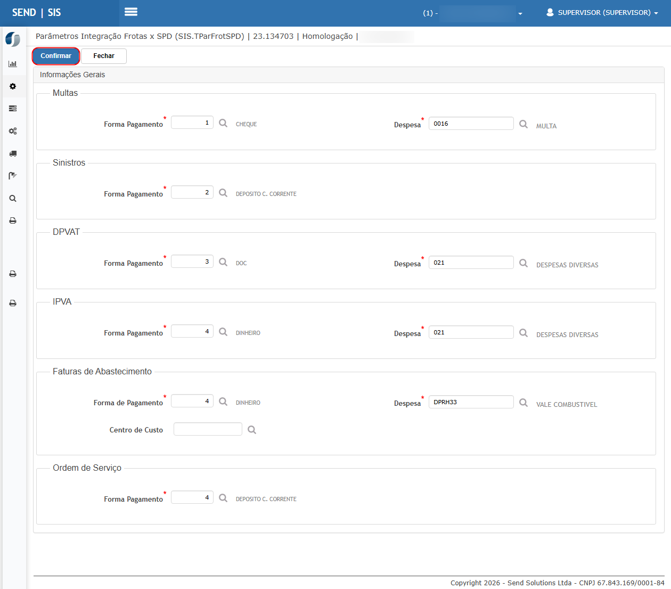The height and width of the screenshot is (589, 671).
Task: Open the truck fleet sidebar icon
Action: coord(13,153)
